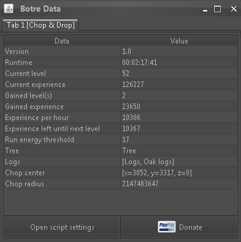This screenshot has height=242, width=241.
Task: Select the Version row label
Action: coord(17,51)
